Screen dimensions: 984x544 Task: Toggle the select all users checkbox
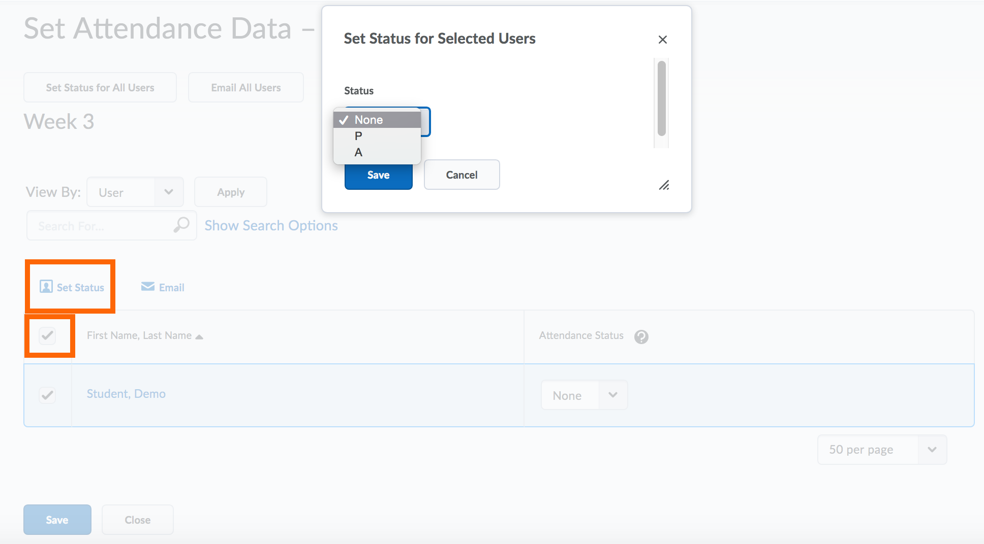pyautogui.click(x=47, y=335)
